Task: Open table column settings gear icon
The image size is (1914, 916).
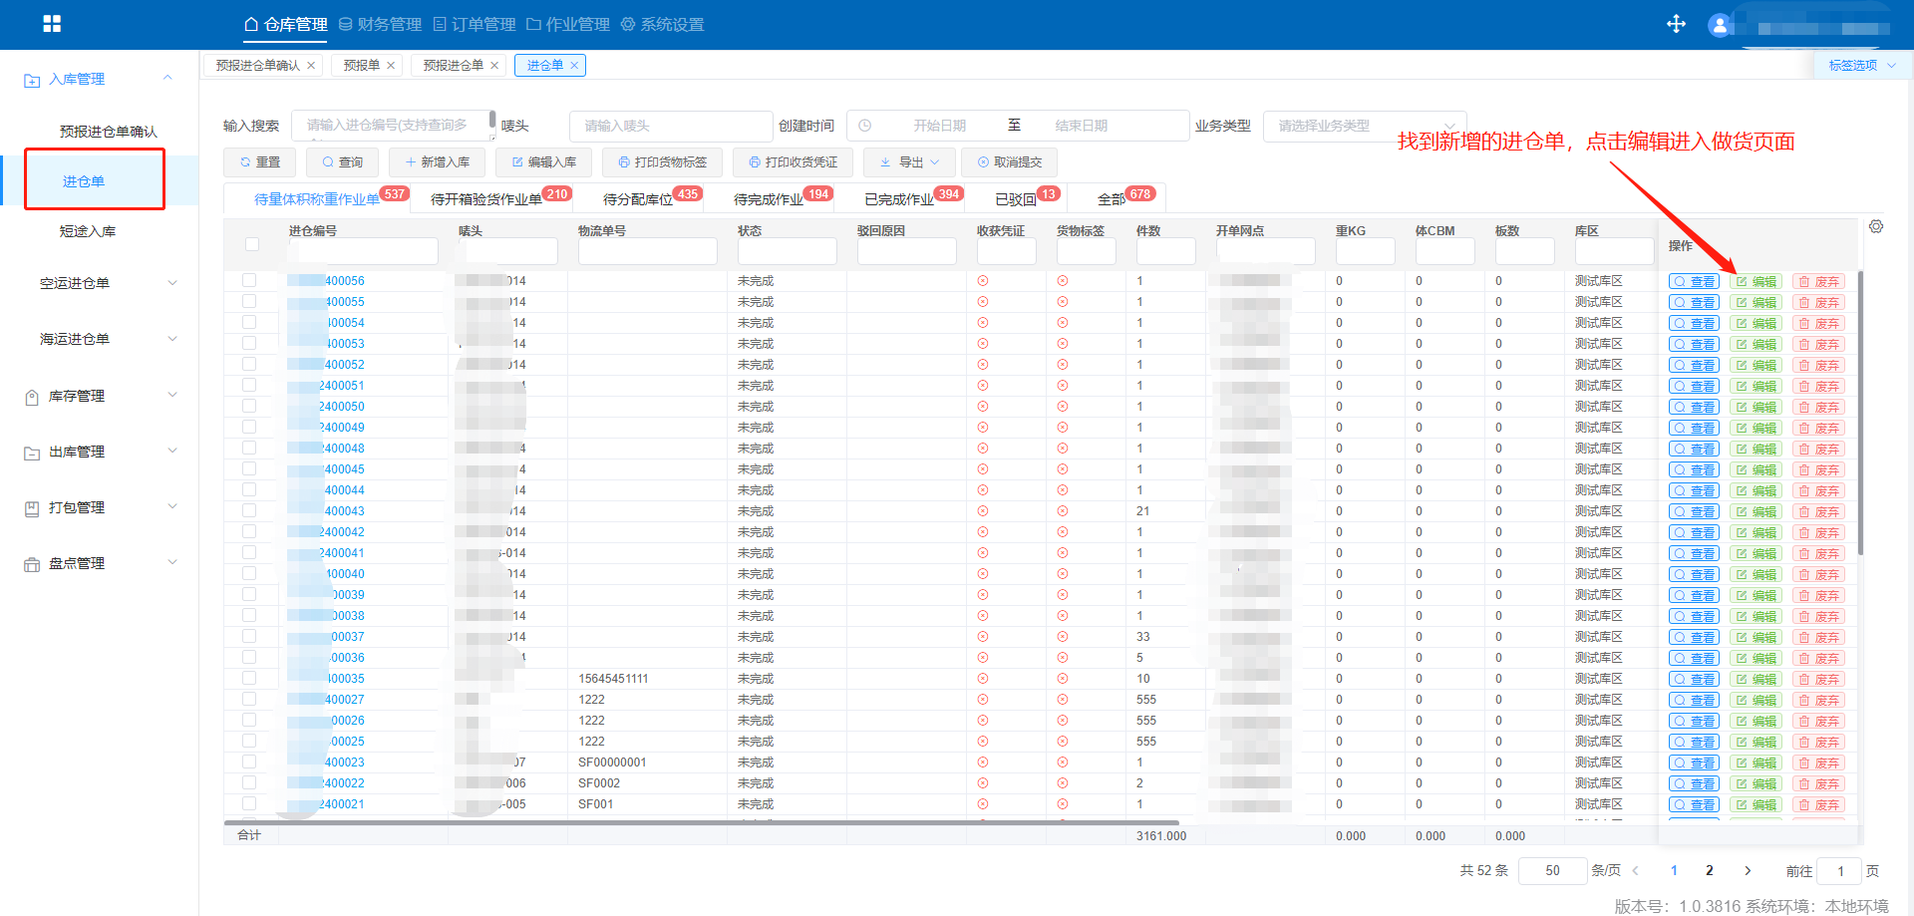Action: point(1876,227)
